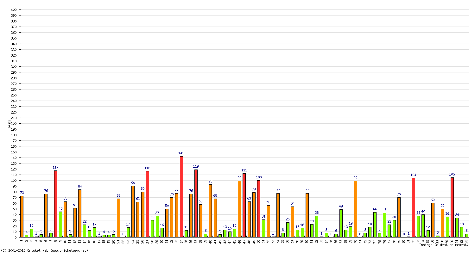This screenshot has width=475, height=253.
Task: Click the y-axis tick label 250
Action: click(x=14, y=95)
